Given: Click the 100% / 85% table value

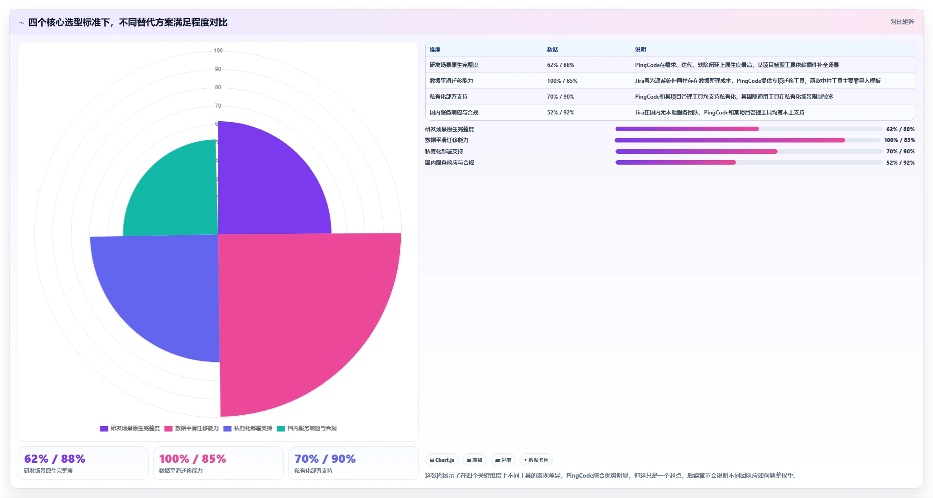Looking at the screenshot, I should pos(562,81).
